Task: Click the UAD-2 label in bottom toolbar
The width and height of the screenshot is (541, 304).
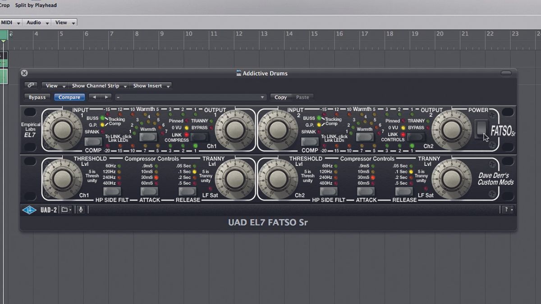Action: pos(48,210)
